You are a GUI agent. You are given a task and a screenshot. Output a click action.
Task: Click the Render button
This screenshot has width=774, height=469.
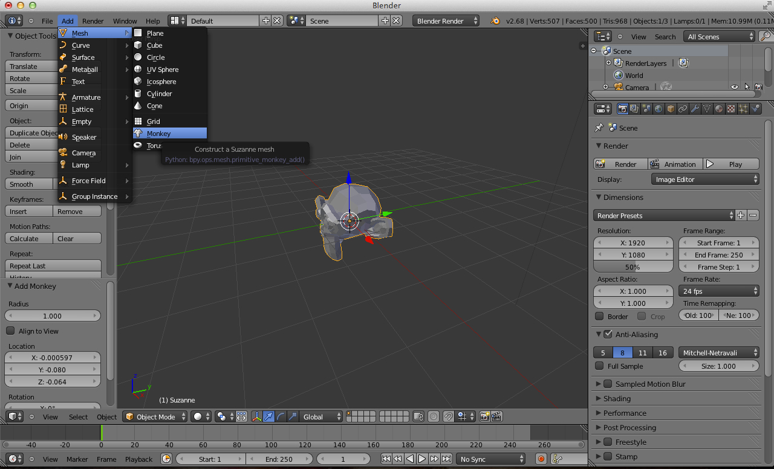620,164
